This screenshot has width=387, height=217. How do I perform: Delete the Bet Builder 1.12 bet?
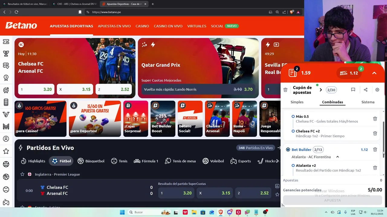[x=375, y=149]
